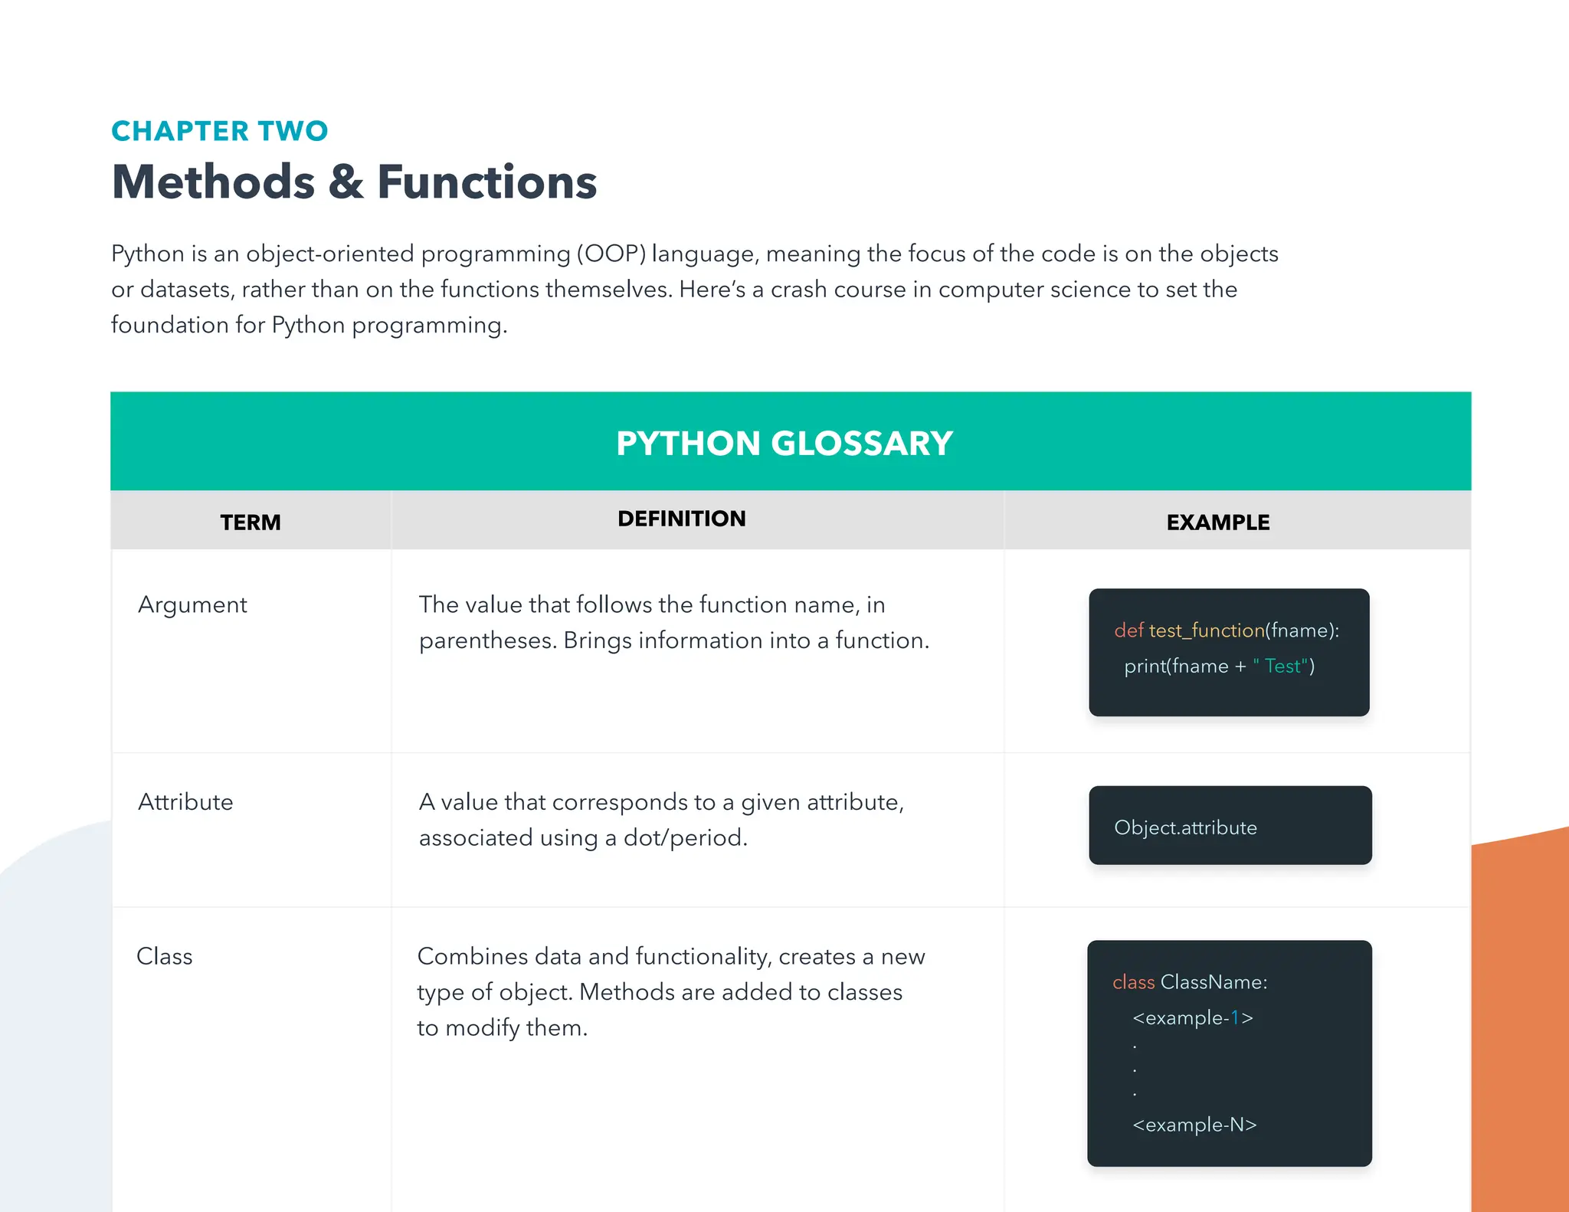Click the class ClassName: code line

pos(1190,982)
